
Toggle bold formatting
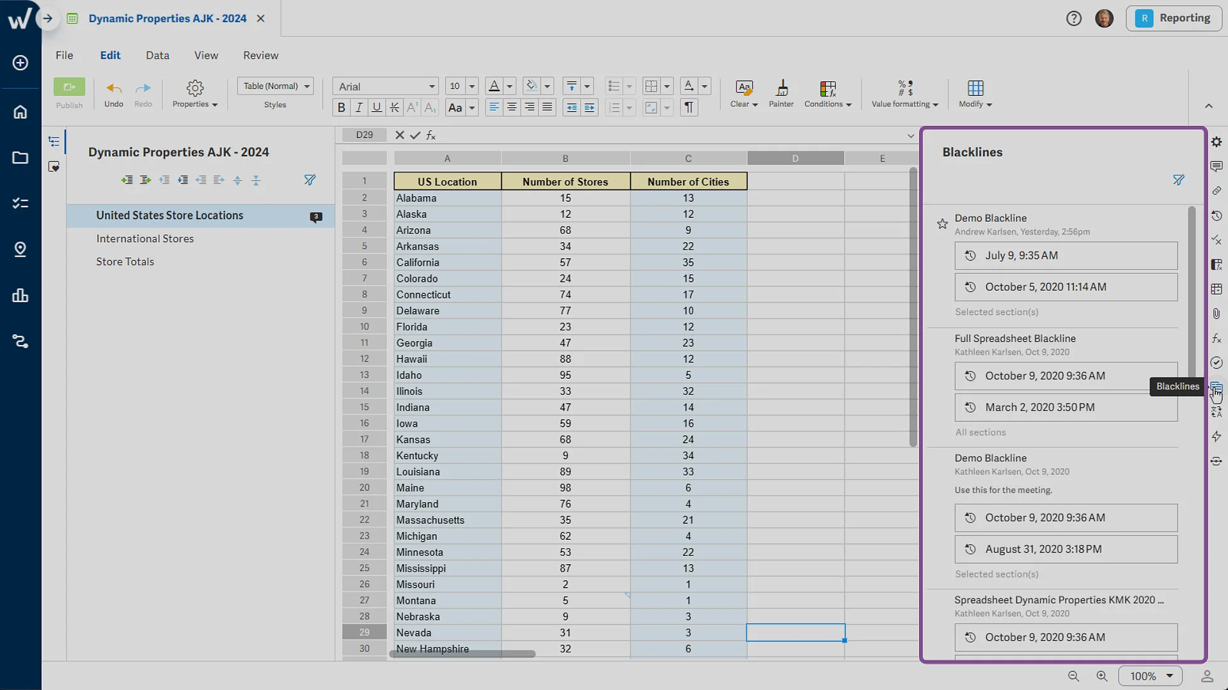click(341, 107)
